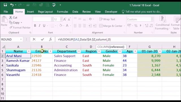Switch to the Review tab
Screen dimensions: 181x102
click(87, 12)
